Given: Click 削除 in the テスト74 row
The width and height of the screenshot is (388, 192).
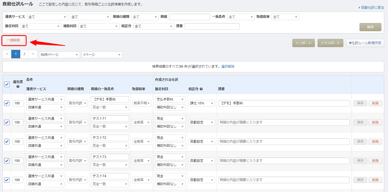Looking at the screenshot, I should pyautogui.click(x=375, y=180).
